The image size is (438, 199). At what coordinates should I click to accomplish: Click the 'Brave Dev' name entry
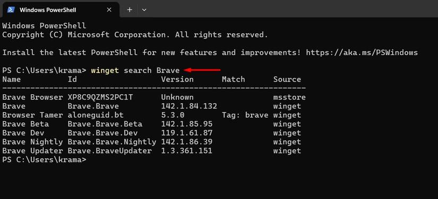coord(23,133)
